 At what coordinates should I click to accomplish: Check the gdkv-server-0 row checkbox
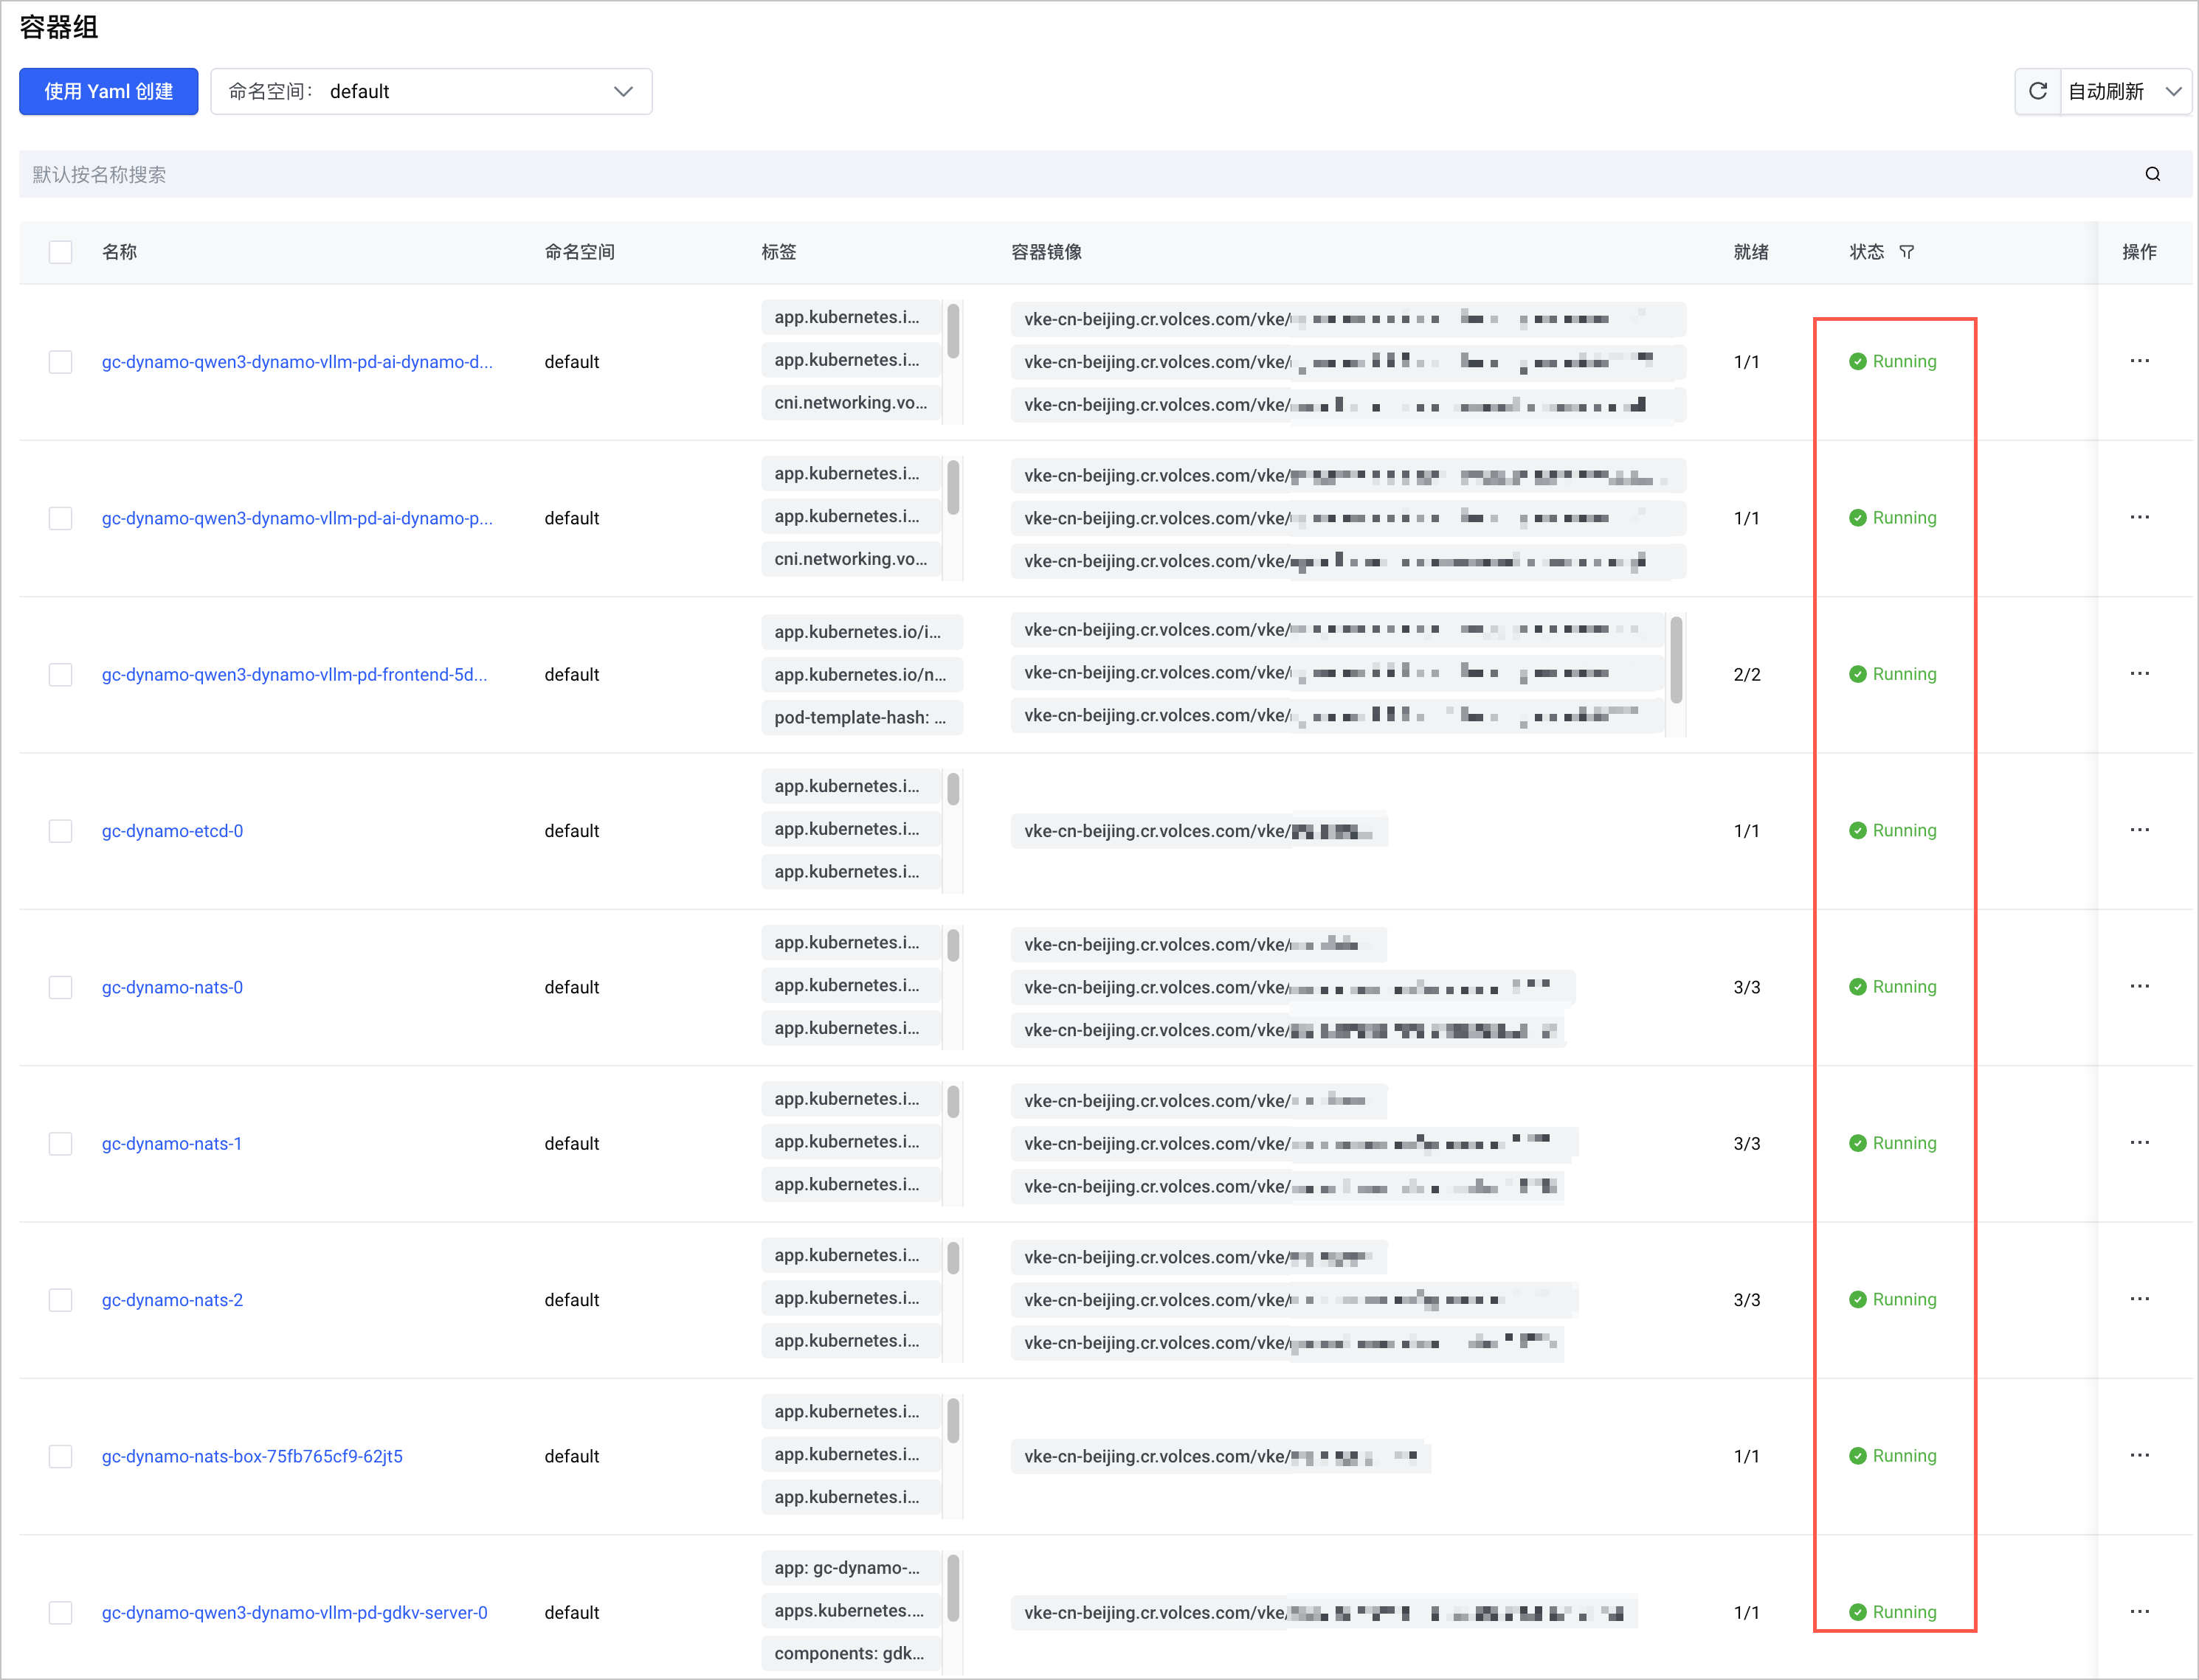coord(61,1612)
